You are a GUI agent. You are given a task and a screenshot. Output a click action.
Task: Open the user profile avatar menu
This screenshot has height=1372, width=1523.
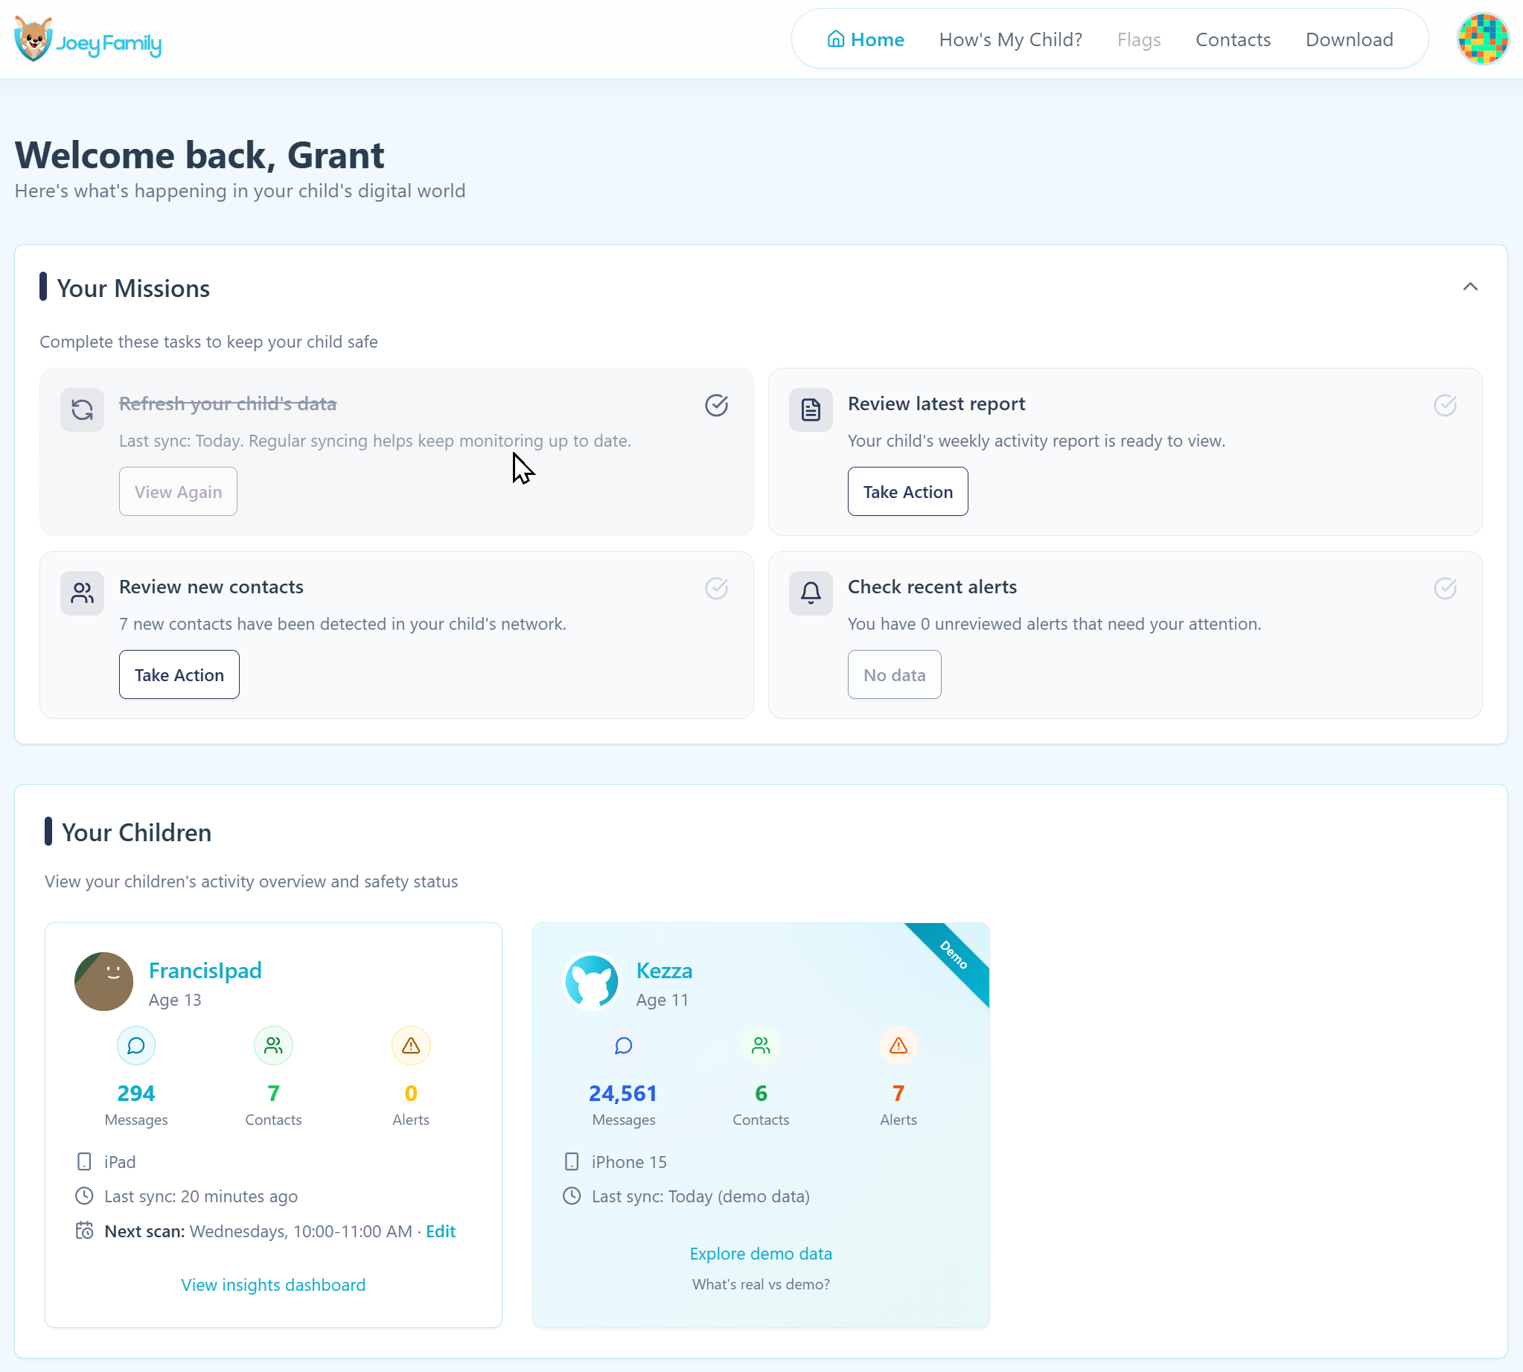tap(1481, 39)
